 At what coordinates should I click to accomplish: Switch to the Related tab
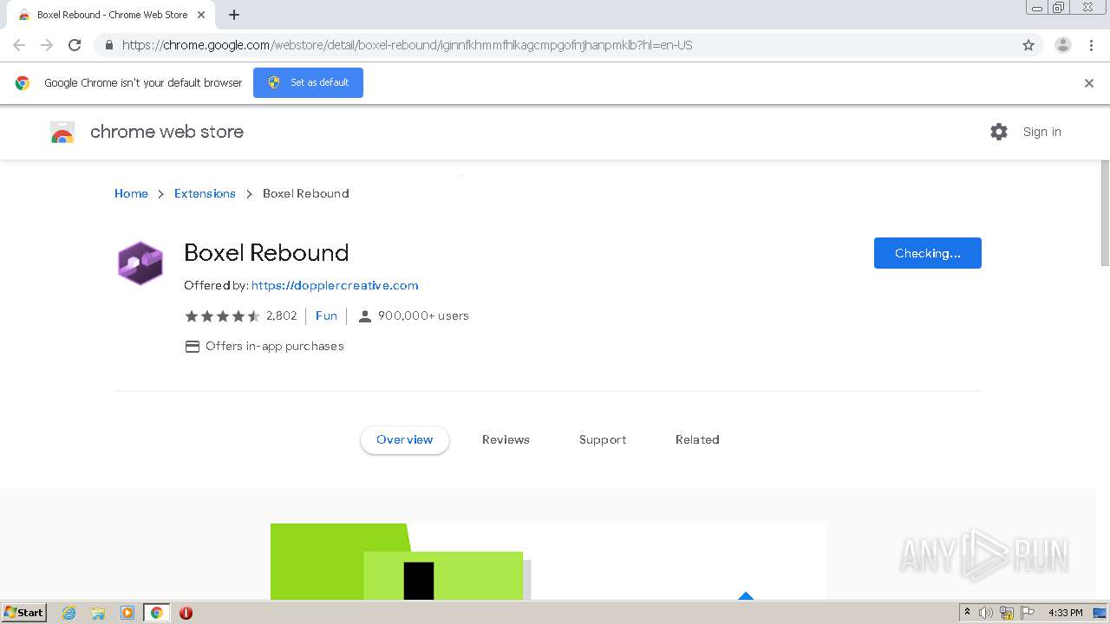(697, 439)
